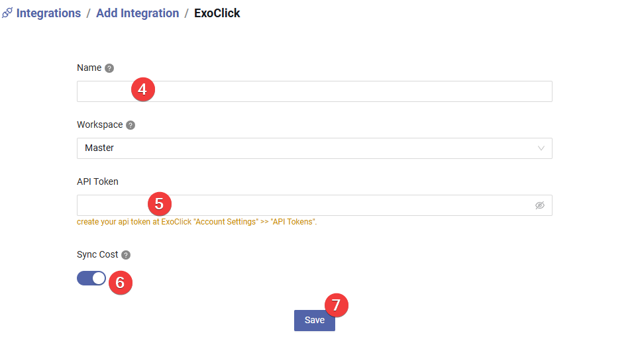Image resolution: width=634 pixels, height=351 pixels.
Task: Navigate back to Add Integration breadcrumb
Action: pos(137,13)
